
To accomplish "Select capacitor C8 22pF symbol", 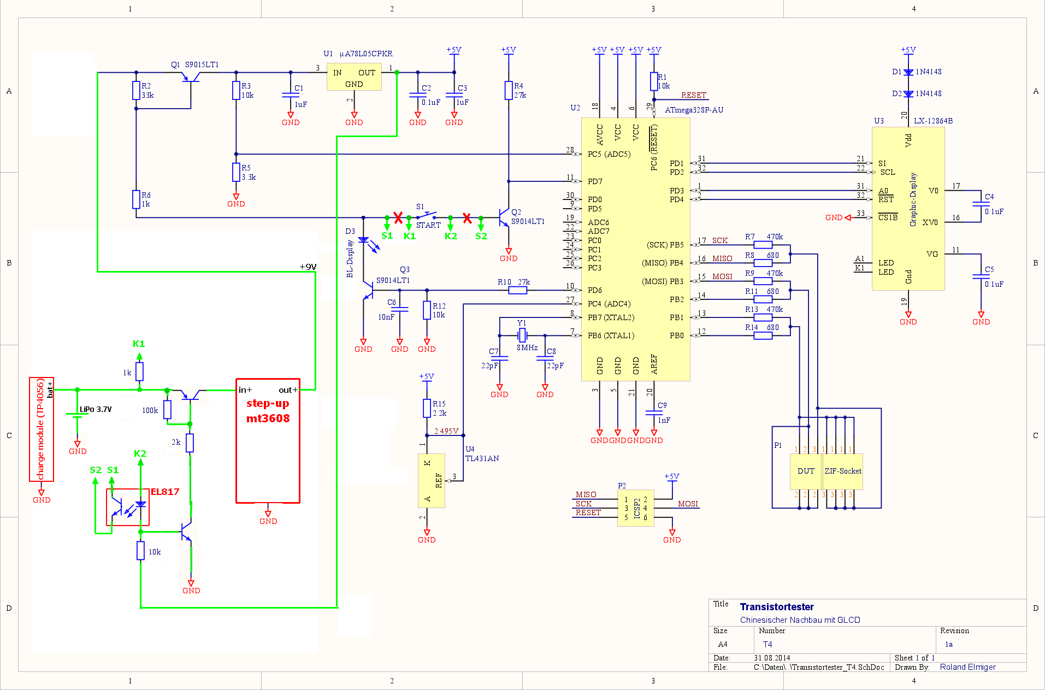I will pyautogui.click(x=545, y=358).
